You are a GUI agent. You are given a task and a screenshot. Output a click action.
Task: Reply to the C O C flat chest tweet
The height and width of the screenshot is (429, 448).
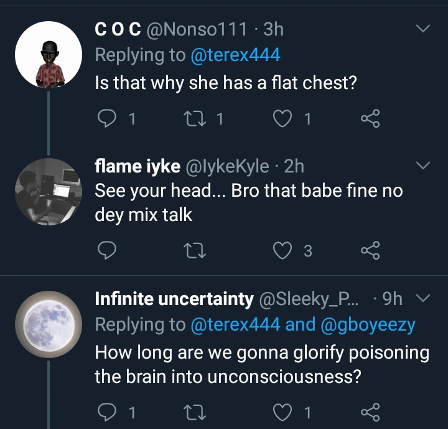(109, 118)
